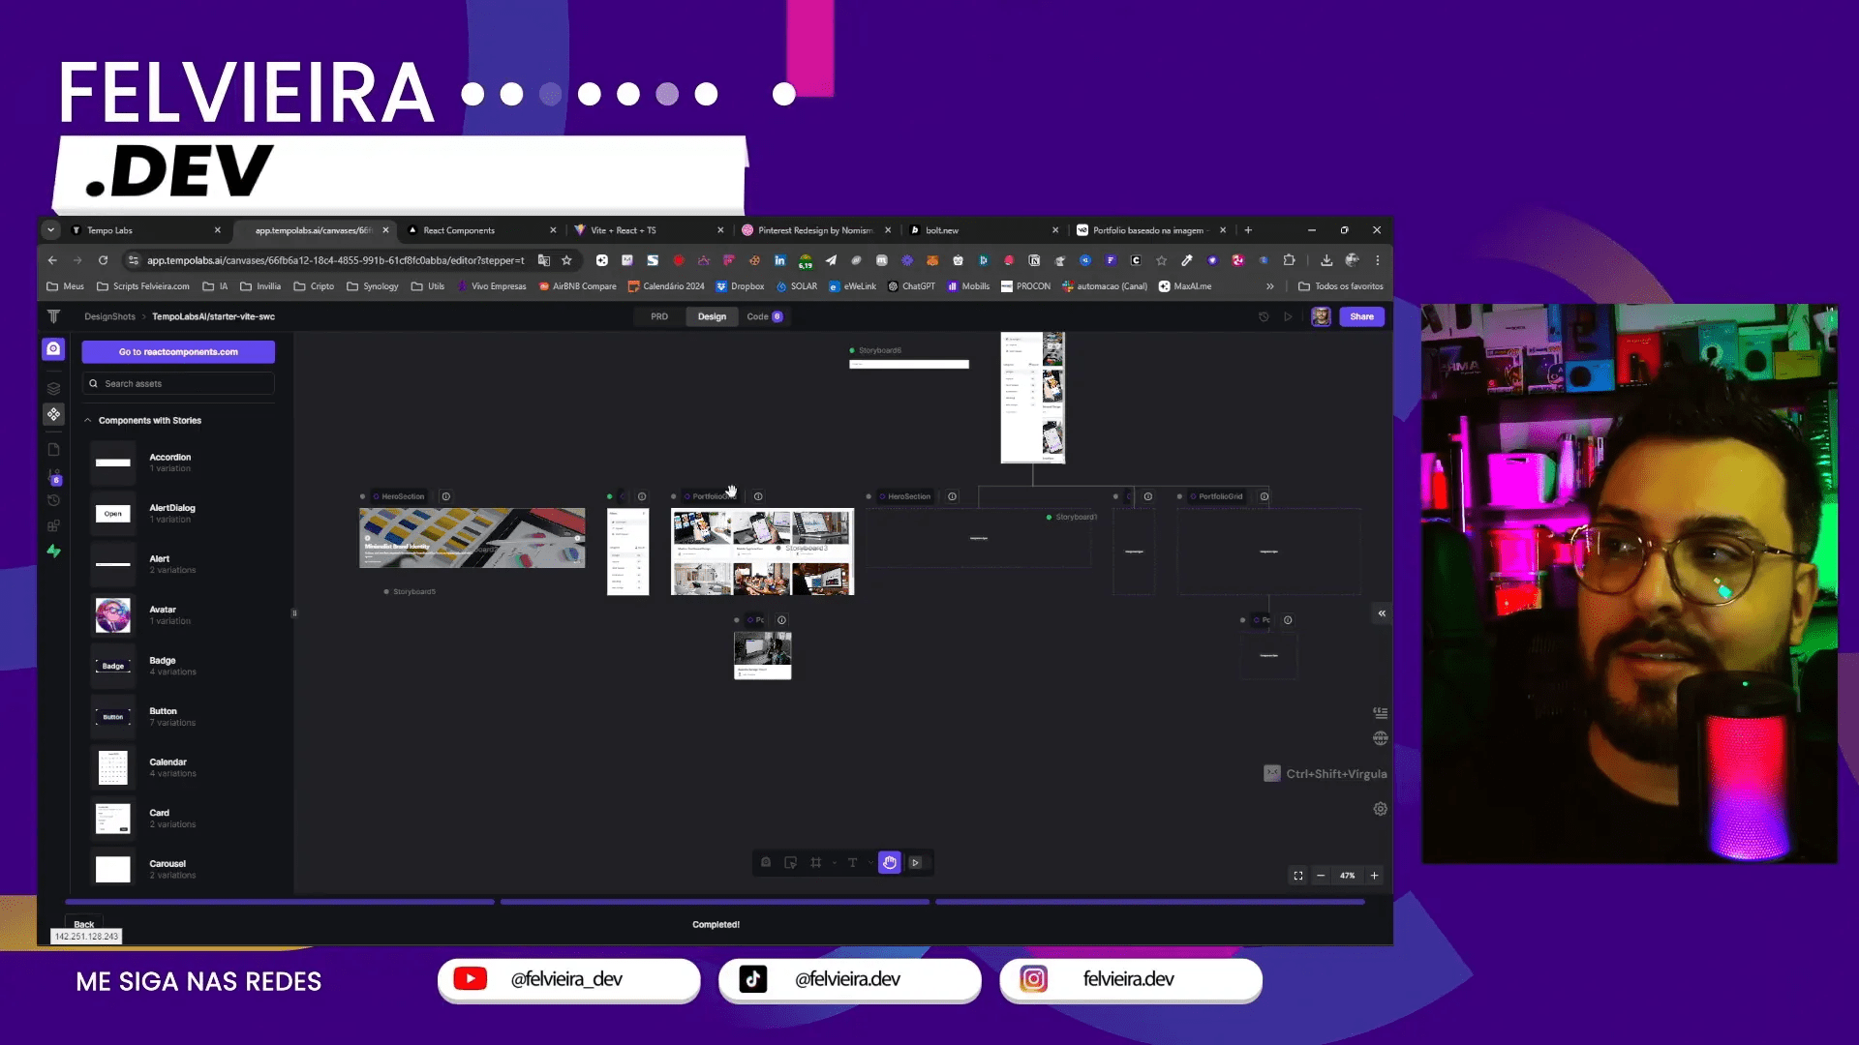
Task: Select the Hand pan tool in bottom toolbar
Action: pos(889,862)
